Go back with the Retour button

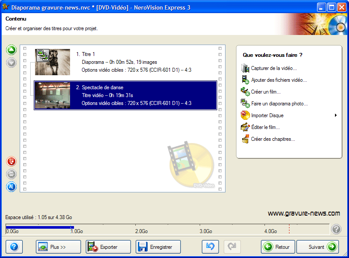click(278, 247)
